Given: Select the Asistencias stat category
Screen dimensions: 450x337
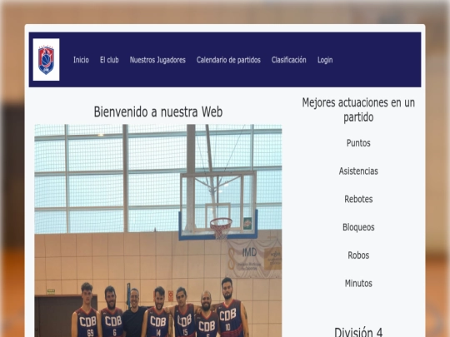Looking at the screenshot, I should tap(358, 171).
